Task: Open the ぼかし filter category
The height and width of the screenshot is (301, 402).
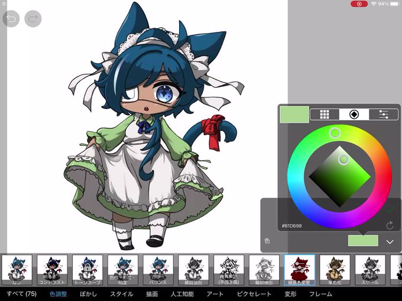Action: coord(89,294)
